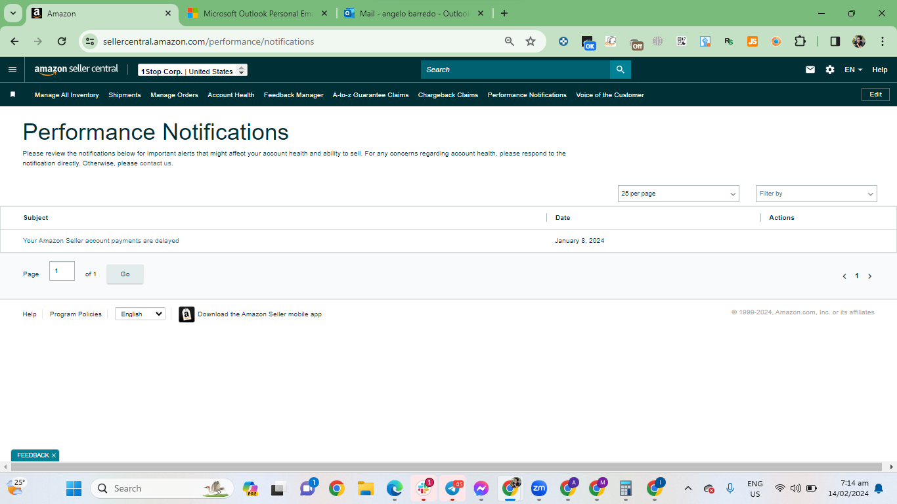The width and height of the screenshot is (897, 504).
Task: Close the FEEDBACK tab widget
Action: coord(54,455)
